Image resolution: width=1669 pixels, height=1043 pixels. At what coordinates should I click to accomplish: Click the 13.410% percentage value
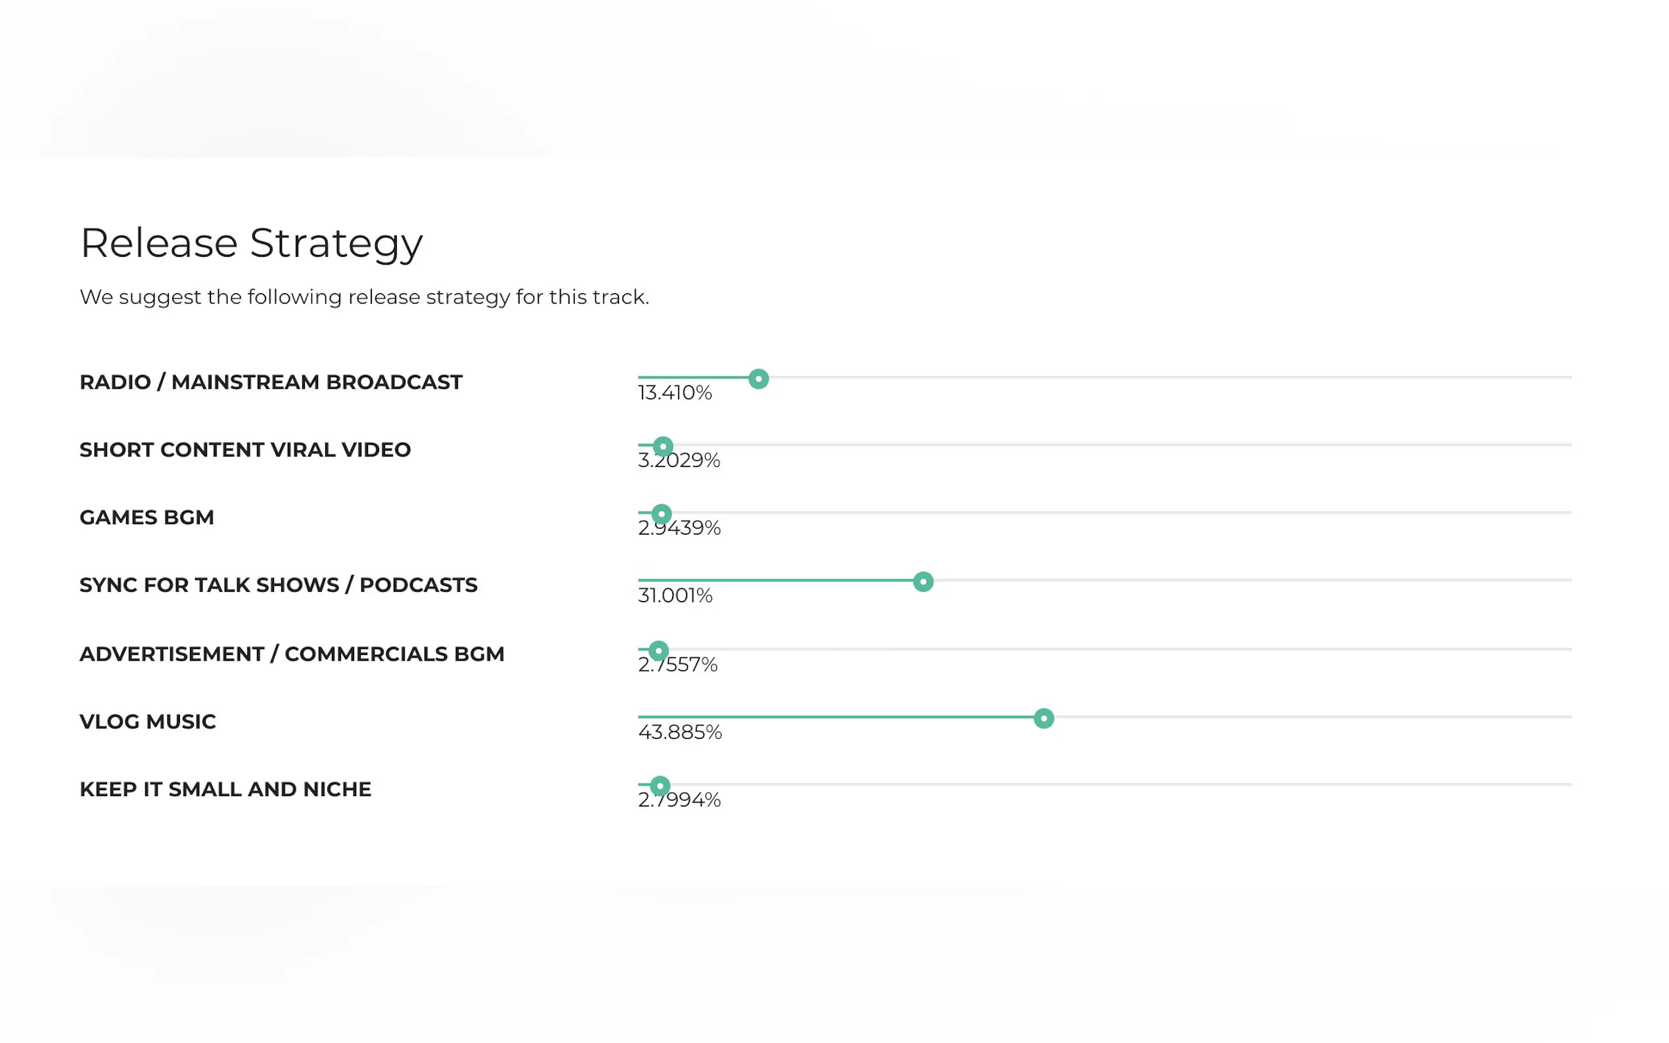[x=675, y=393]
